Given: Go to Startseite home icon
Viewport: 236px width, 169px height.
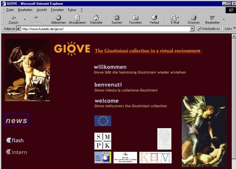Looking at the screenshot, I should [96, 18].
